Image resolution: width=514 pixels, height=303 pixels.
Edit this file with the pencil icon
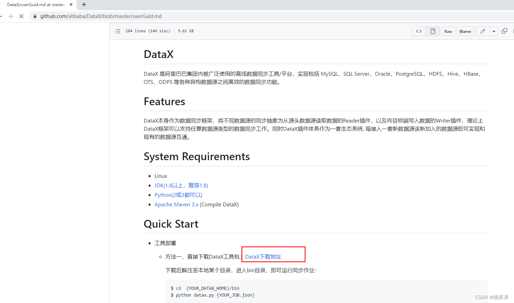coord(482,31)
